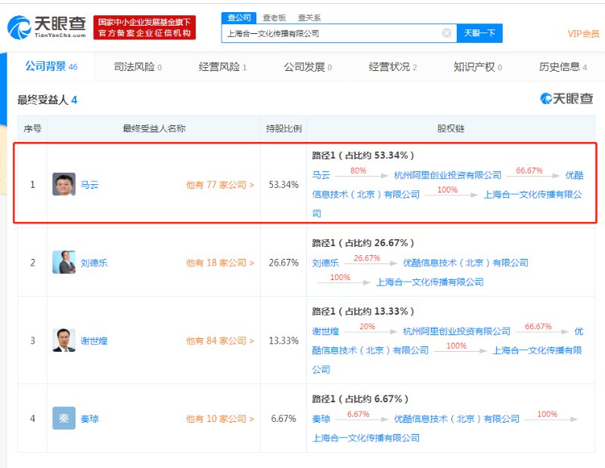Clear the search box with the X icon
Viewport: 605px width, 468px height.
(446, 33)
